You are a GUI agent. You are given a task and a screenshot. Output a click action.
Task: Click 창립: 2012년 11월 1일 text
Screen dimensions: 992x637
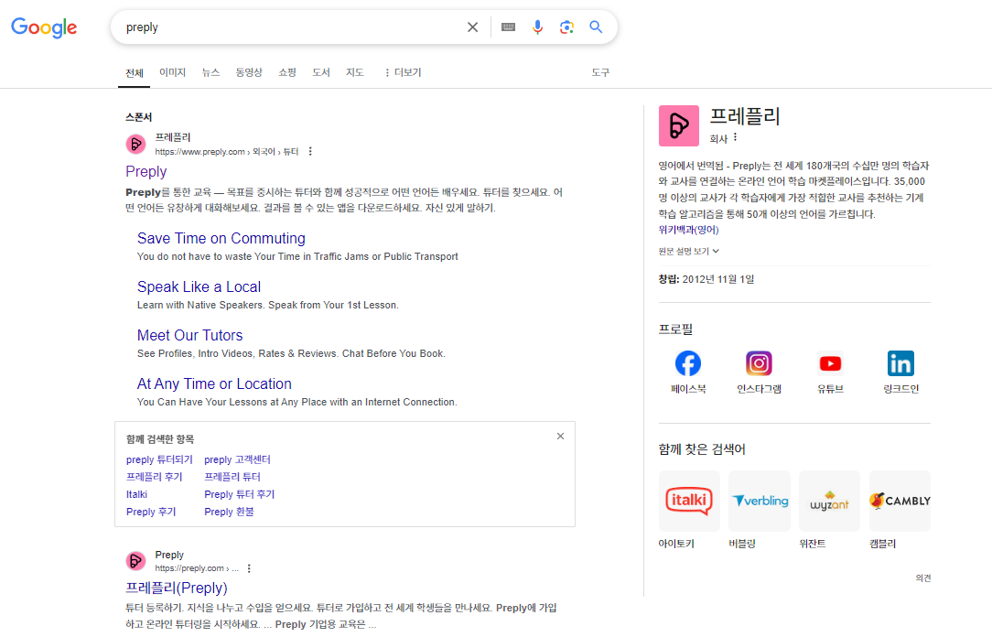706,279
